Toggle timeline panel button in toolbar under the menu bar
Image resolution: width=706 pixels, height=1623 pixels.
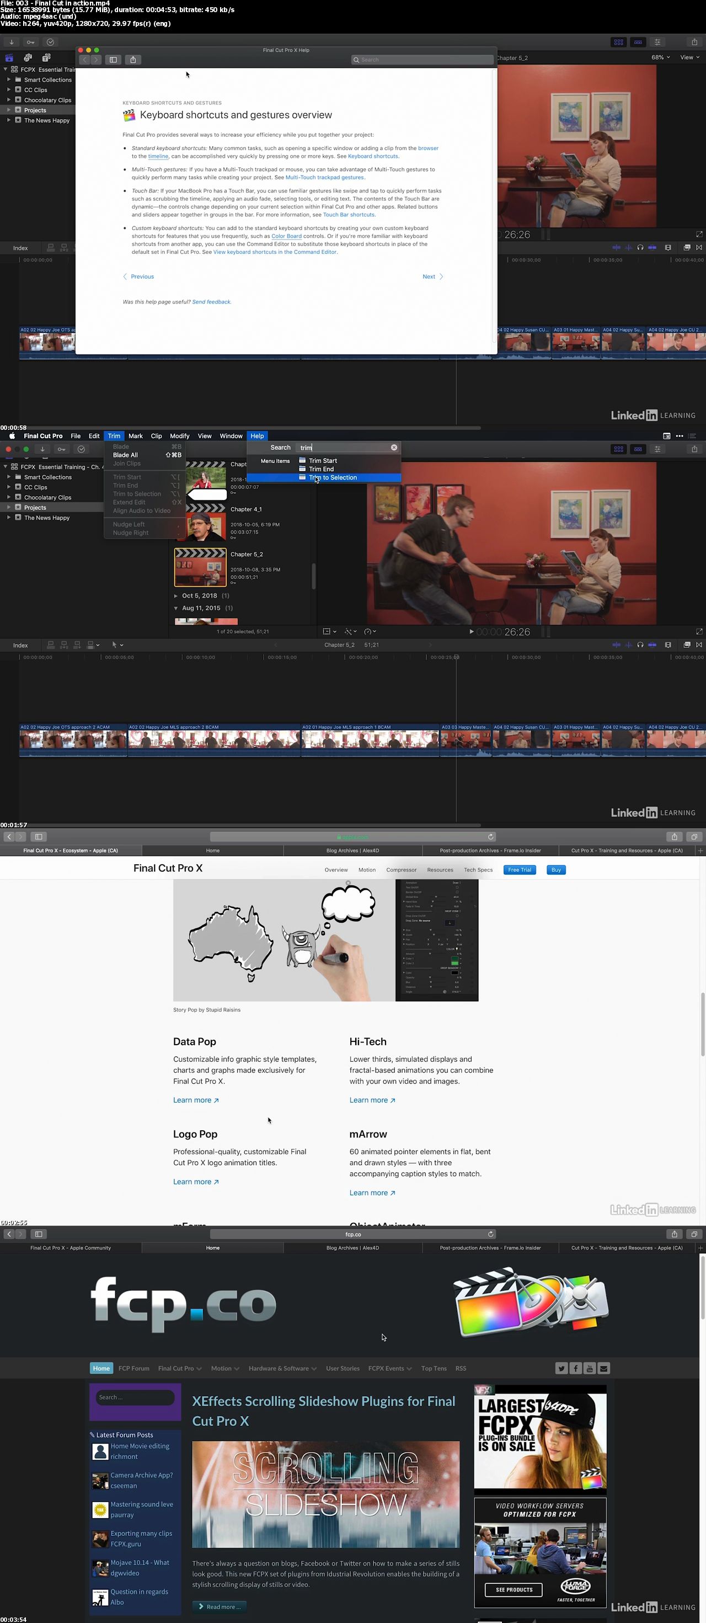[x=638, y=449]
